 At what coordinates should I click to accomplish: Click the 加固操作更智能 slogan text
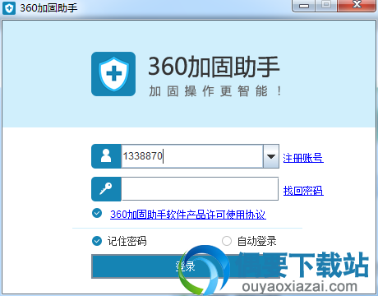click(x=215, y=91)
